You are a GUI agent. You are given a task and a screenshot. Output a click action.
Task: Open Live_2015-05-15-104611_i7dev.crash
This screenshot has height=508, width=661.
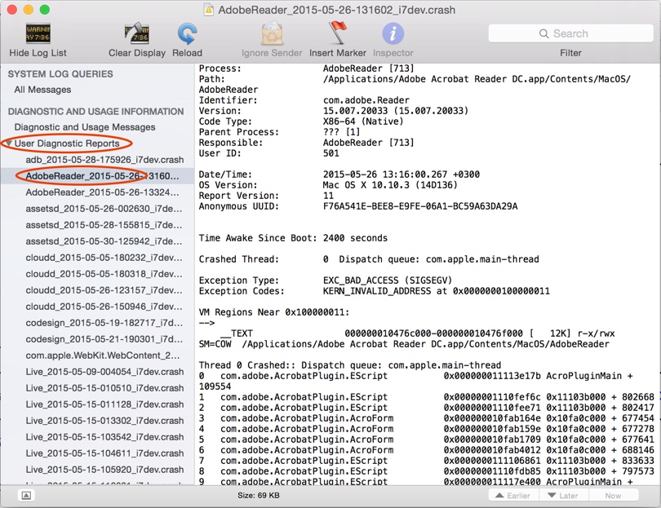coord(104,453)
